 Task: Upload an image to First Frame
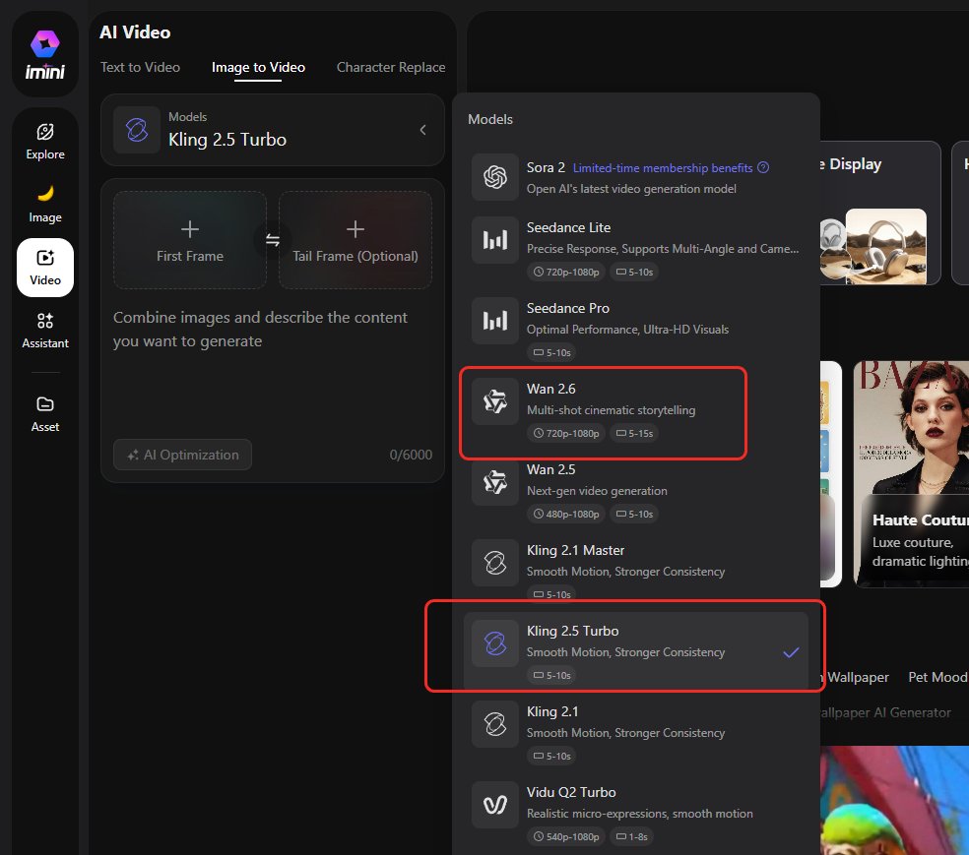coord(190,240)
